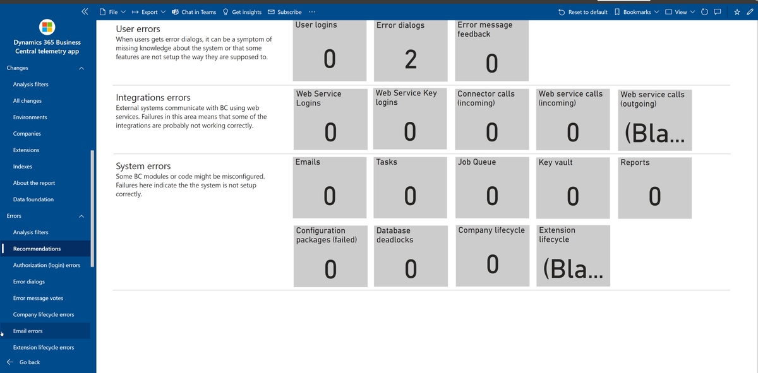Click Configuration packages (failed) card

[x=330, y=256]
